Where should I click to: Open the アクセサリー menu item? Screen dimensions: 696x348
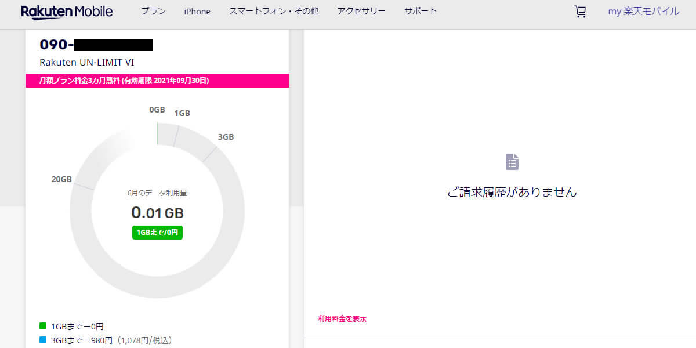pos(361,10)
